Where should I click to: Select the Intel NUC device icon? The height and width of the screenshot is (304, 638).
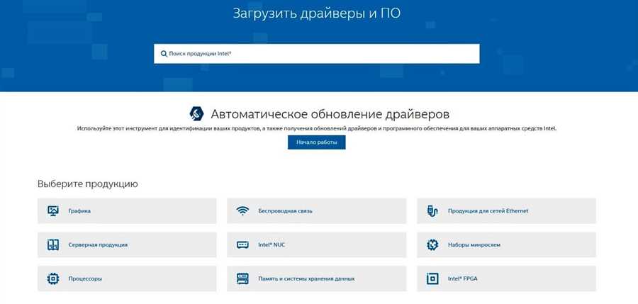click(242, 244)
